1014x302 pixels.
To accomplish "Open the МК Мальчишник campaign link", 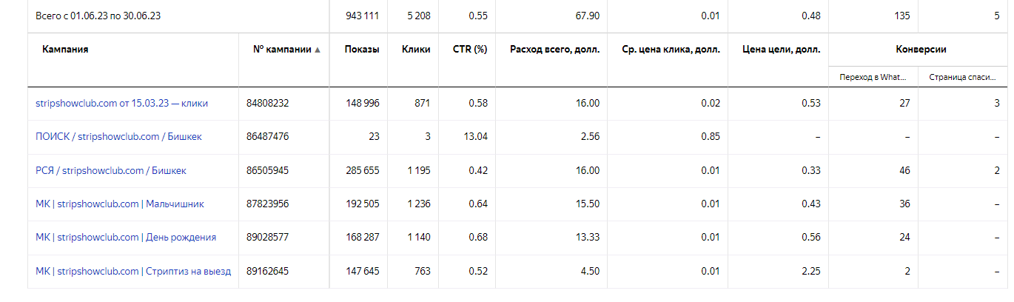I will click(120, 204).
